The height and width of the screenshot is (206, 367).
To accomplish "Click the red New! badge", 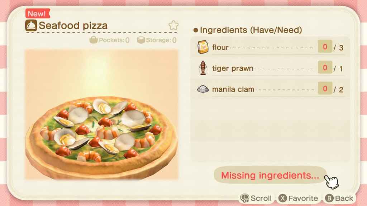I will 37,14.
